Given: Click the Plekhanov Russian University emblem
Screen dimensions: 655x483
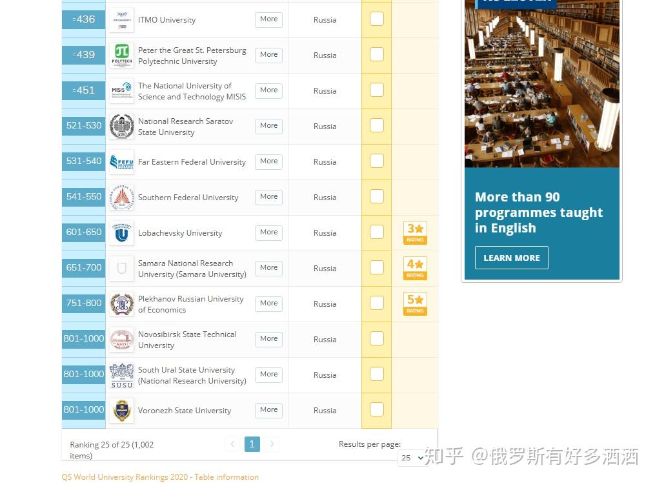Looking at the screenshot, I should click(x=121, y=303).
